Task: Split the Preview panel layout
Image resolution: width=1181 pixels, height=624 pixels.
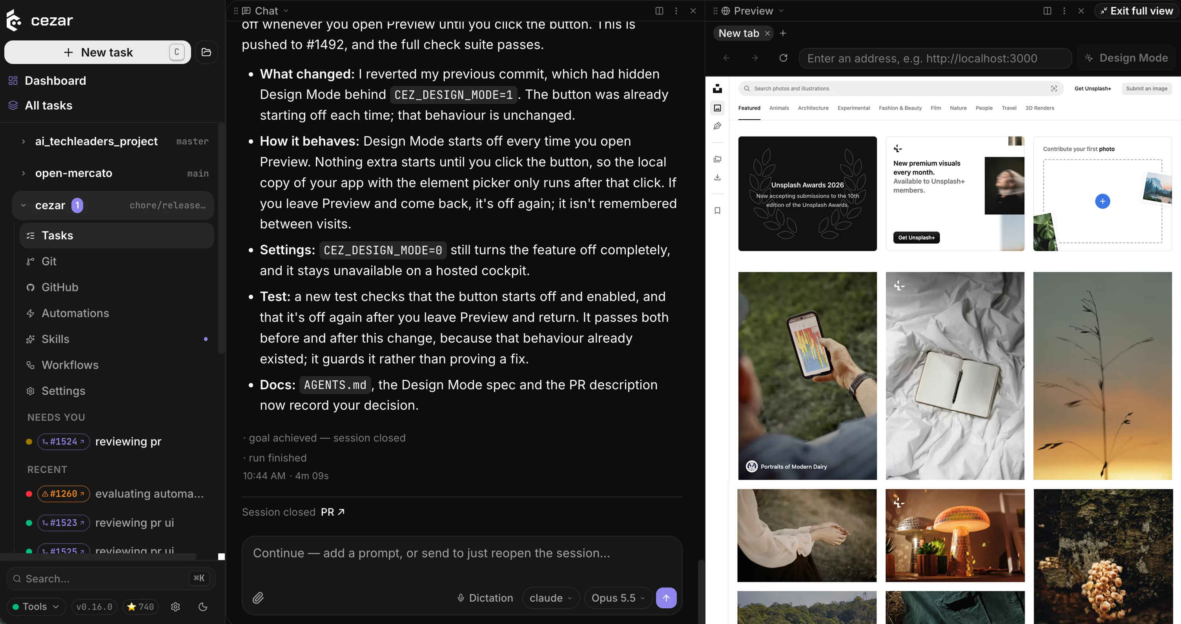Action: point(1047,11)
